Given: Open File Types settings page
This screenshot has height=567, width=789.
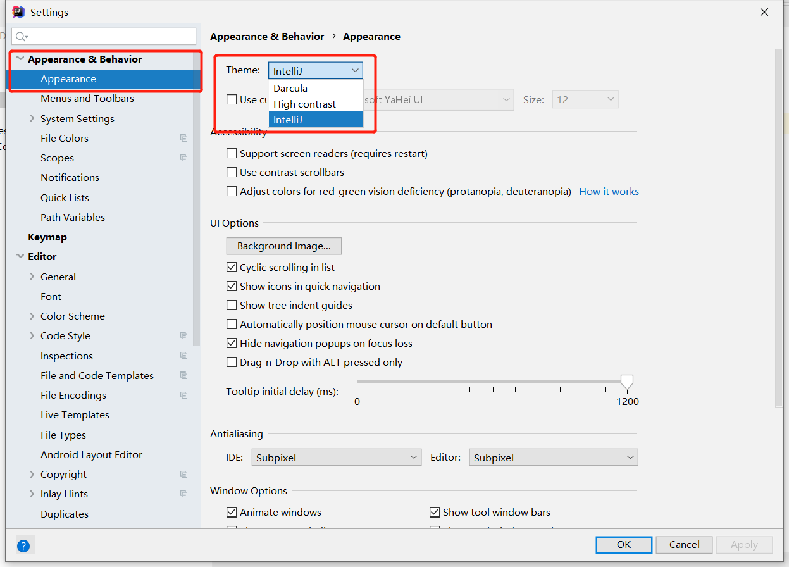Looking at the screenshot, I should 63,435.
